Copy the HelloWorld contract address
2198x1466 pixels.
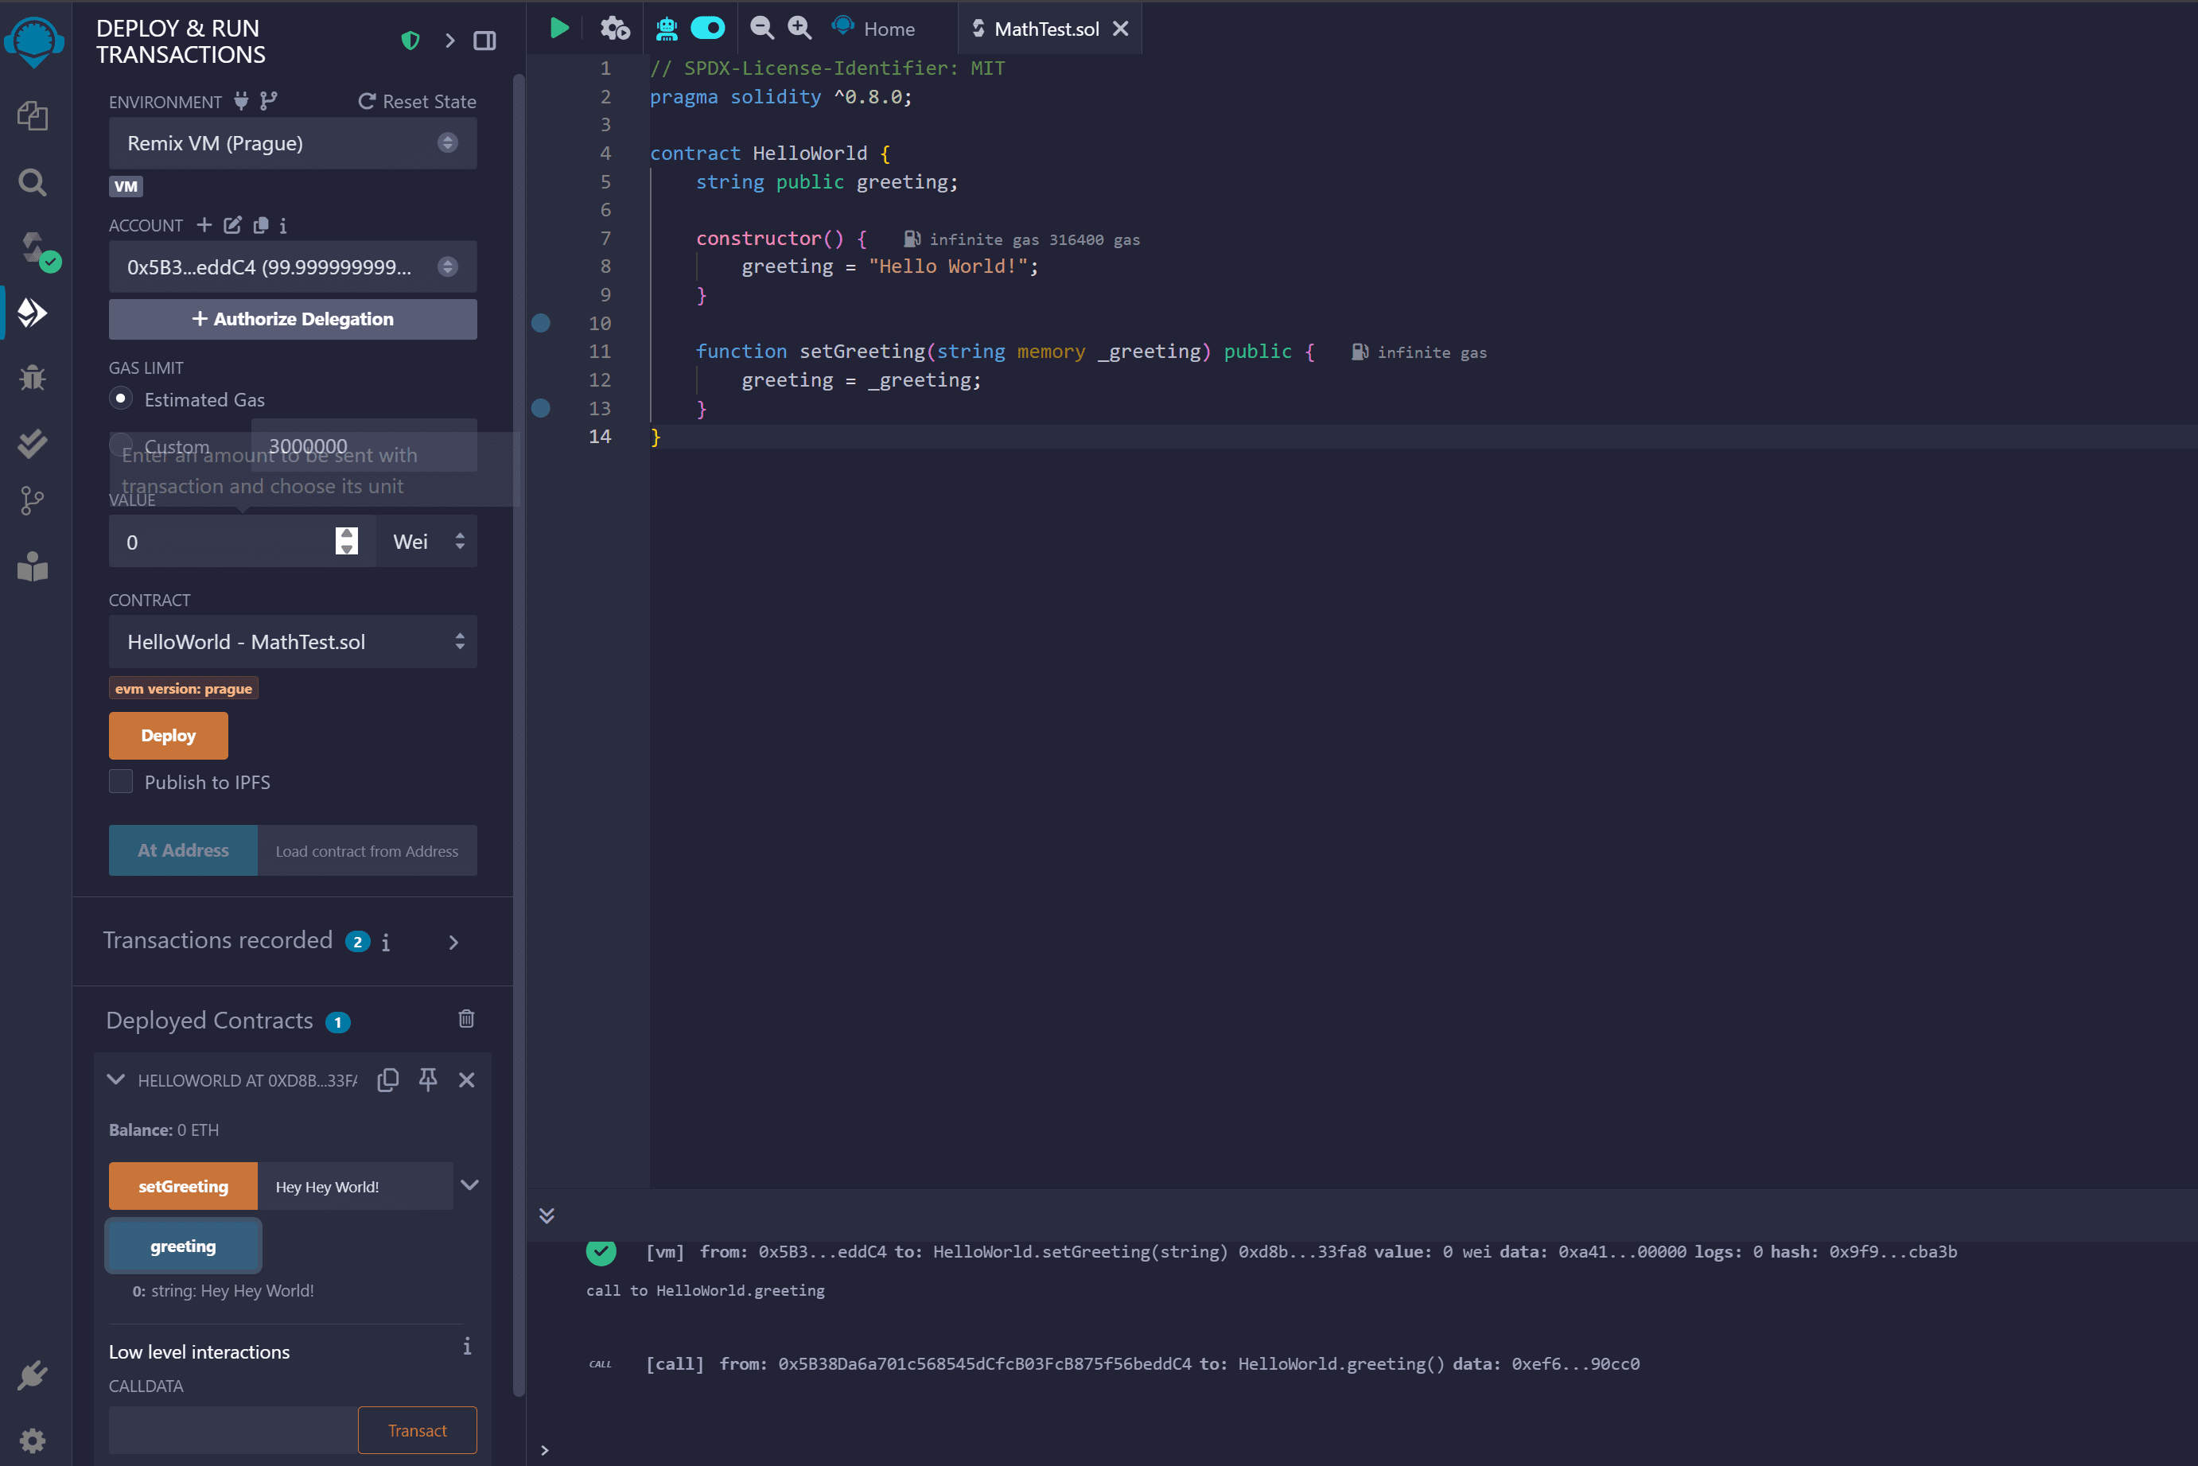(388, 1080)
